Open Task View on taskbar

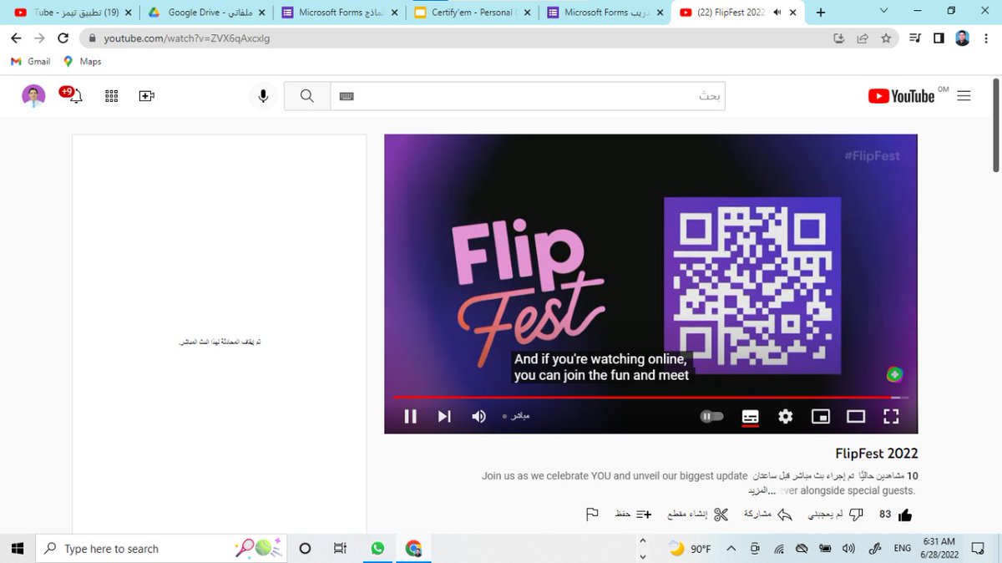(x=340, y=549)
